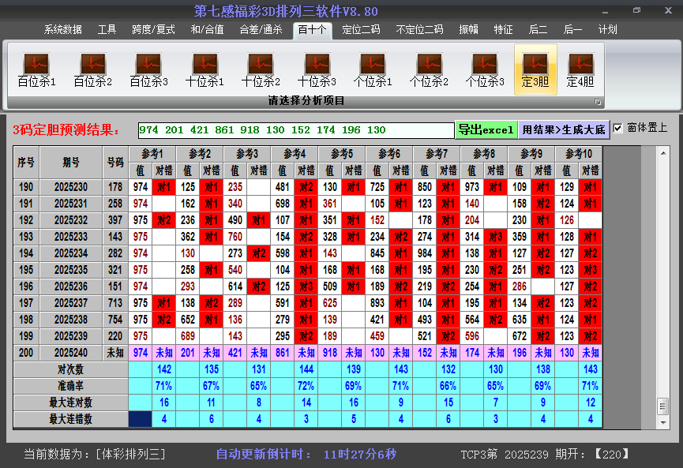Viewport: 683px width, 468px height.
Task: Open the 十位杀1 analysis
Action: 205,69
